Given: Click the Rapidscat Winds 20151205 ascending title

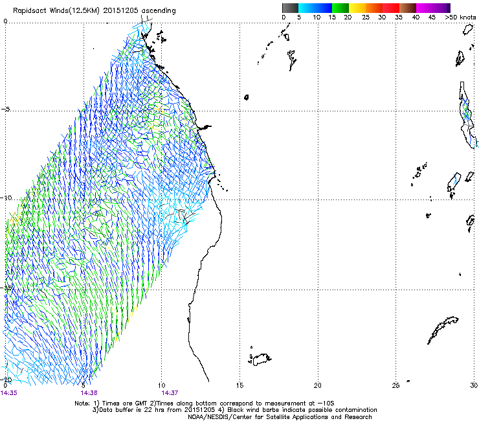Looking at the screenshot, I should 95,11.
